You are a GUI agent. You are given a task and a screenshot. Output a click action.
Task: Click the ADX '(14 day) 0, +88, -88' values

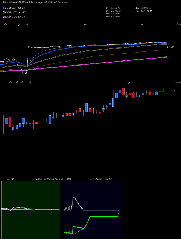[101, 179]
